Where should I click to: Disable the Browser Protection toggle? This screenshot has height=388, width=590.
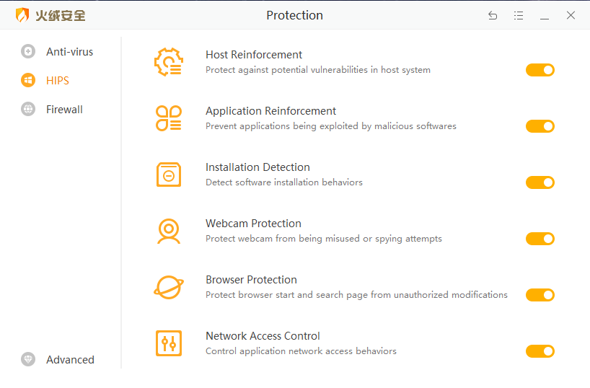click(x=540, y=295)
